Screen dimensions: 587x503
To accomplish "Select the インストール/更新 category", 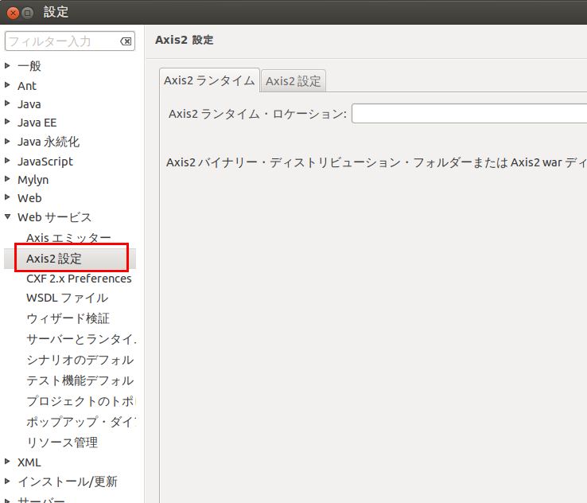I will pyautogui.click(x=68, y=482).
